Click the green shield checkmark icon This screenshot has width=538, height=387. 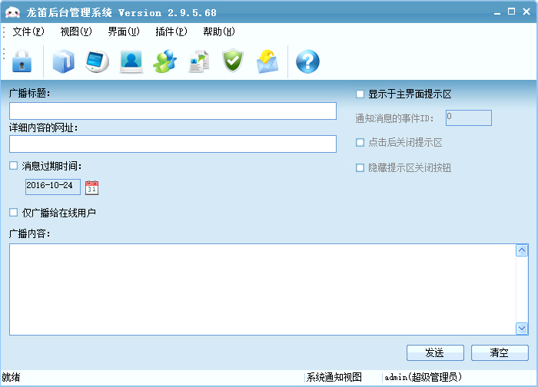(233, 61)
